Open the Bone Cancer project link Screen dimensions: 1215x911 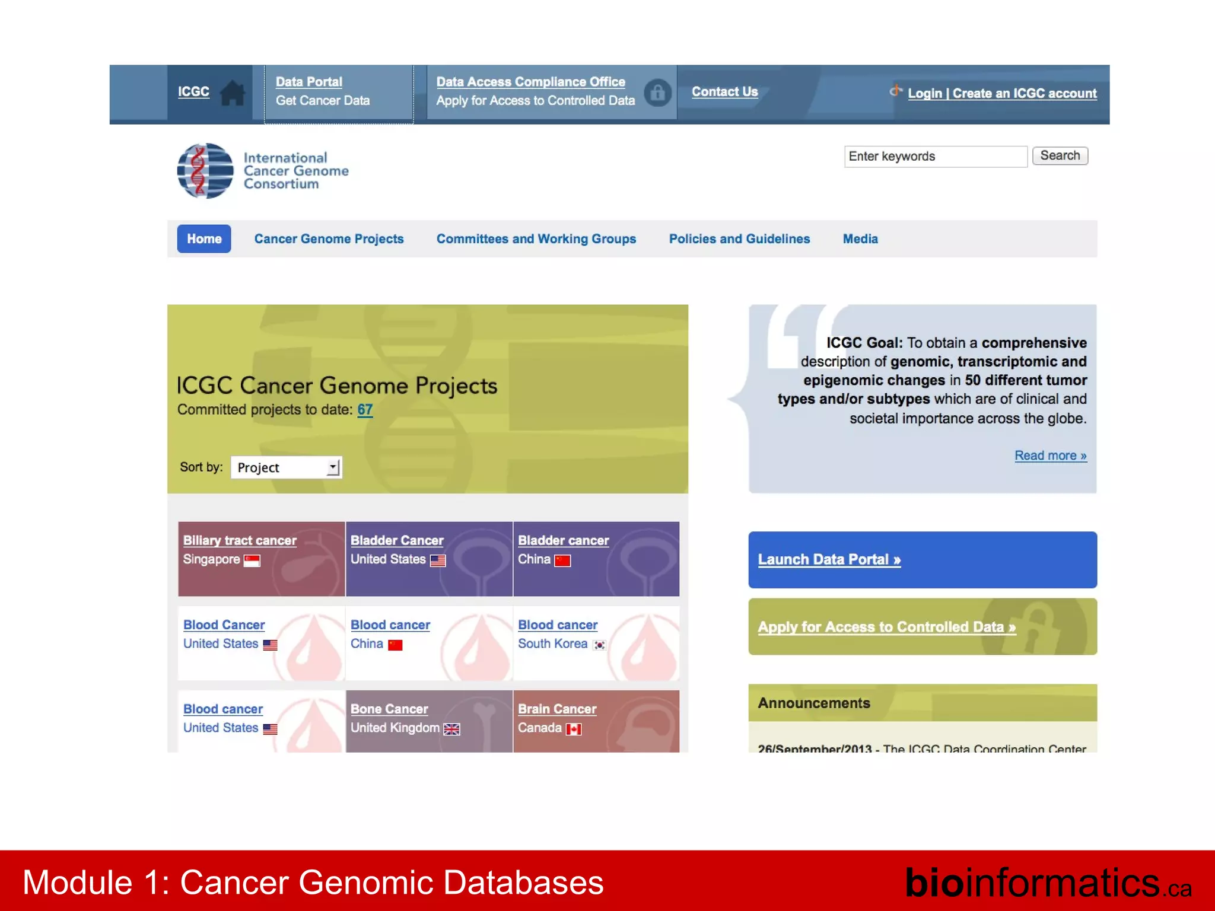click(389, 709)
